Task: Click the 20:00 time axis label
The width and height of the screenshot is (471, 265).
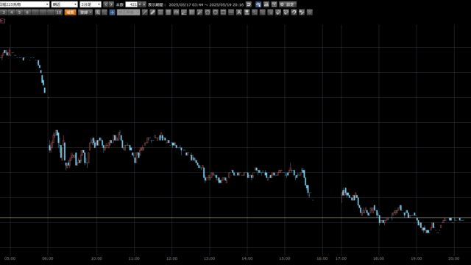Action: pyautogui.click(x=453, y=258)
